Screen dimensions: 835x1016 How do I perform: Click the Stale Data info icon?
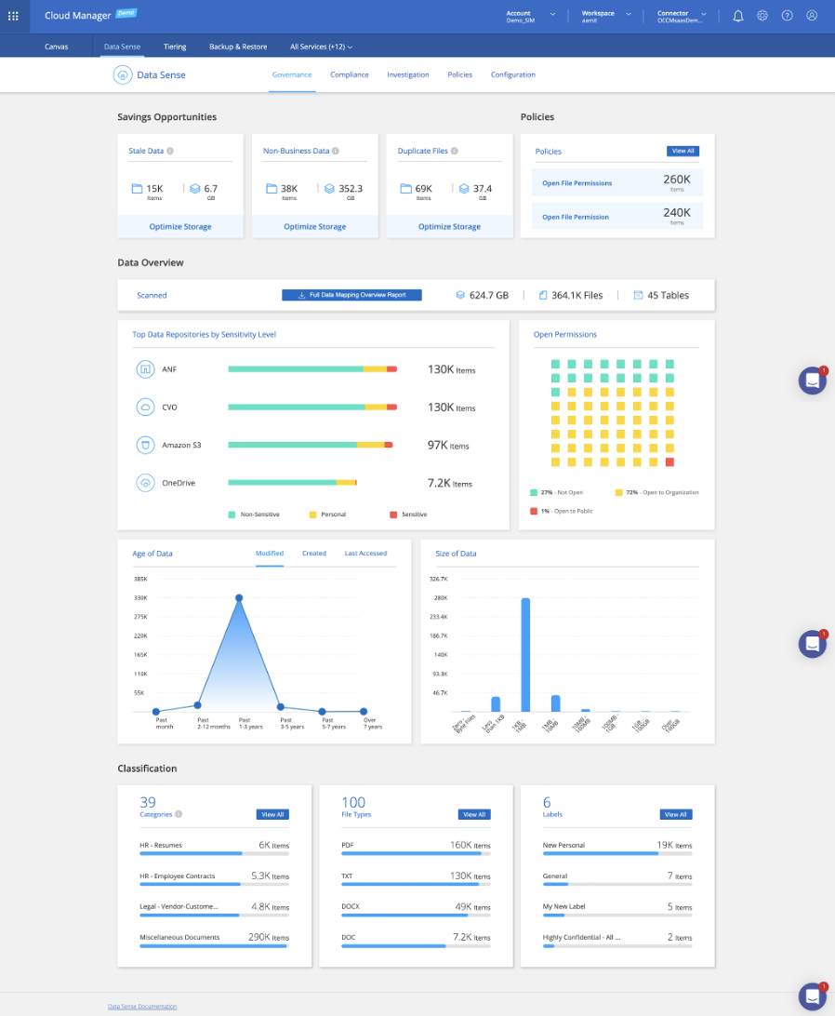point(170,151)
